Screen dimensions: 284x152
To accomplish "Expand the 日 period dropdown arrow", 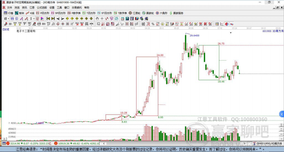I will pos(8,19).
